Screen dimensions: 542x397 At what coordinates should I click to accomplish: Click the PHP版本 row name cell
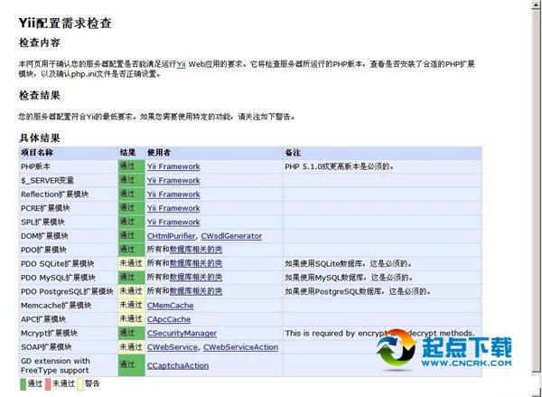[x=69, y=166]
